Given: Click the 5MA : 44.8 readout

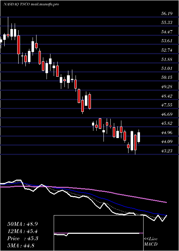Looking at the screenshot, I should [x=21, y=246].
